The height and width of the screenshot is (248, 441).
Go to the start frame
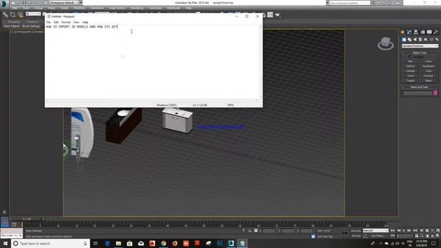click(x=393, y=231)
